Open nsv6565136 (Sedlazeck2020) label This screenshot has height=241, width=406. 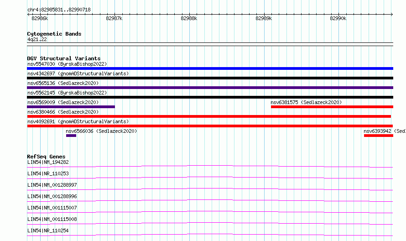63,83
